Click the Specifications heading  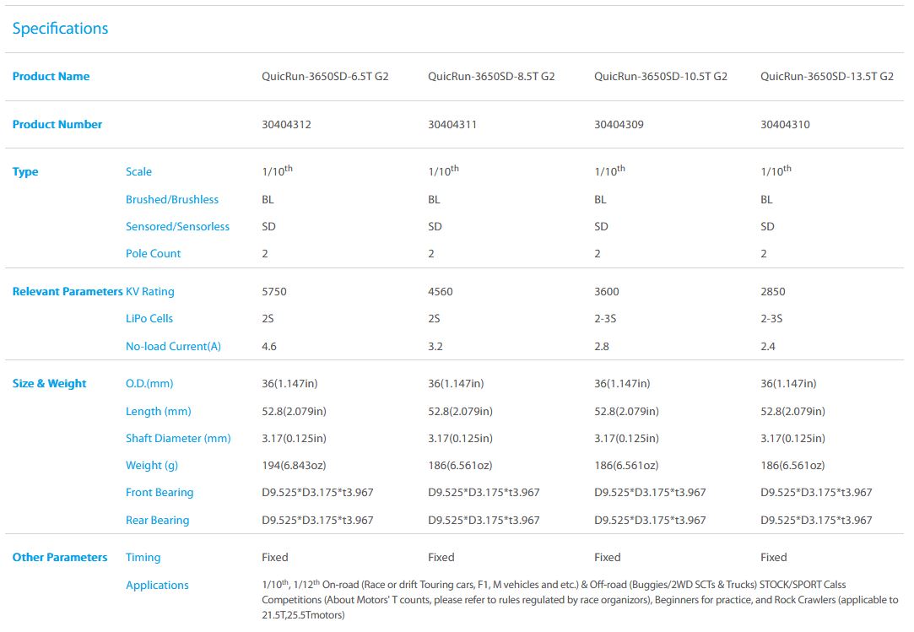point(60,29)
